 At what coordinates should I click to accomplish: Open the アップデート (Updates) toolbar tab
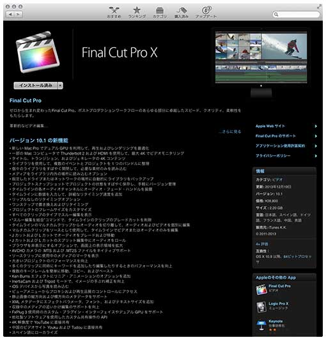click(x=206, y=12)
